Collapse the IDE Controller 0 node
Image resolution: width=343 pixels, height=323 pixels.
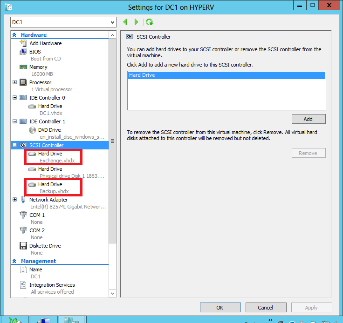tap(14, 98)
